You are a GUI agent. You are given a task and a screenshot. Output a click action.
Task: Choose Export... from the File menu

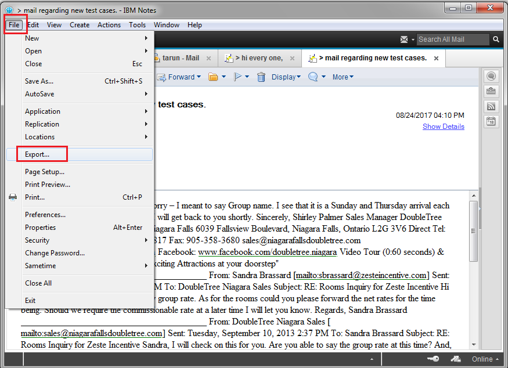(80, 154)
